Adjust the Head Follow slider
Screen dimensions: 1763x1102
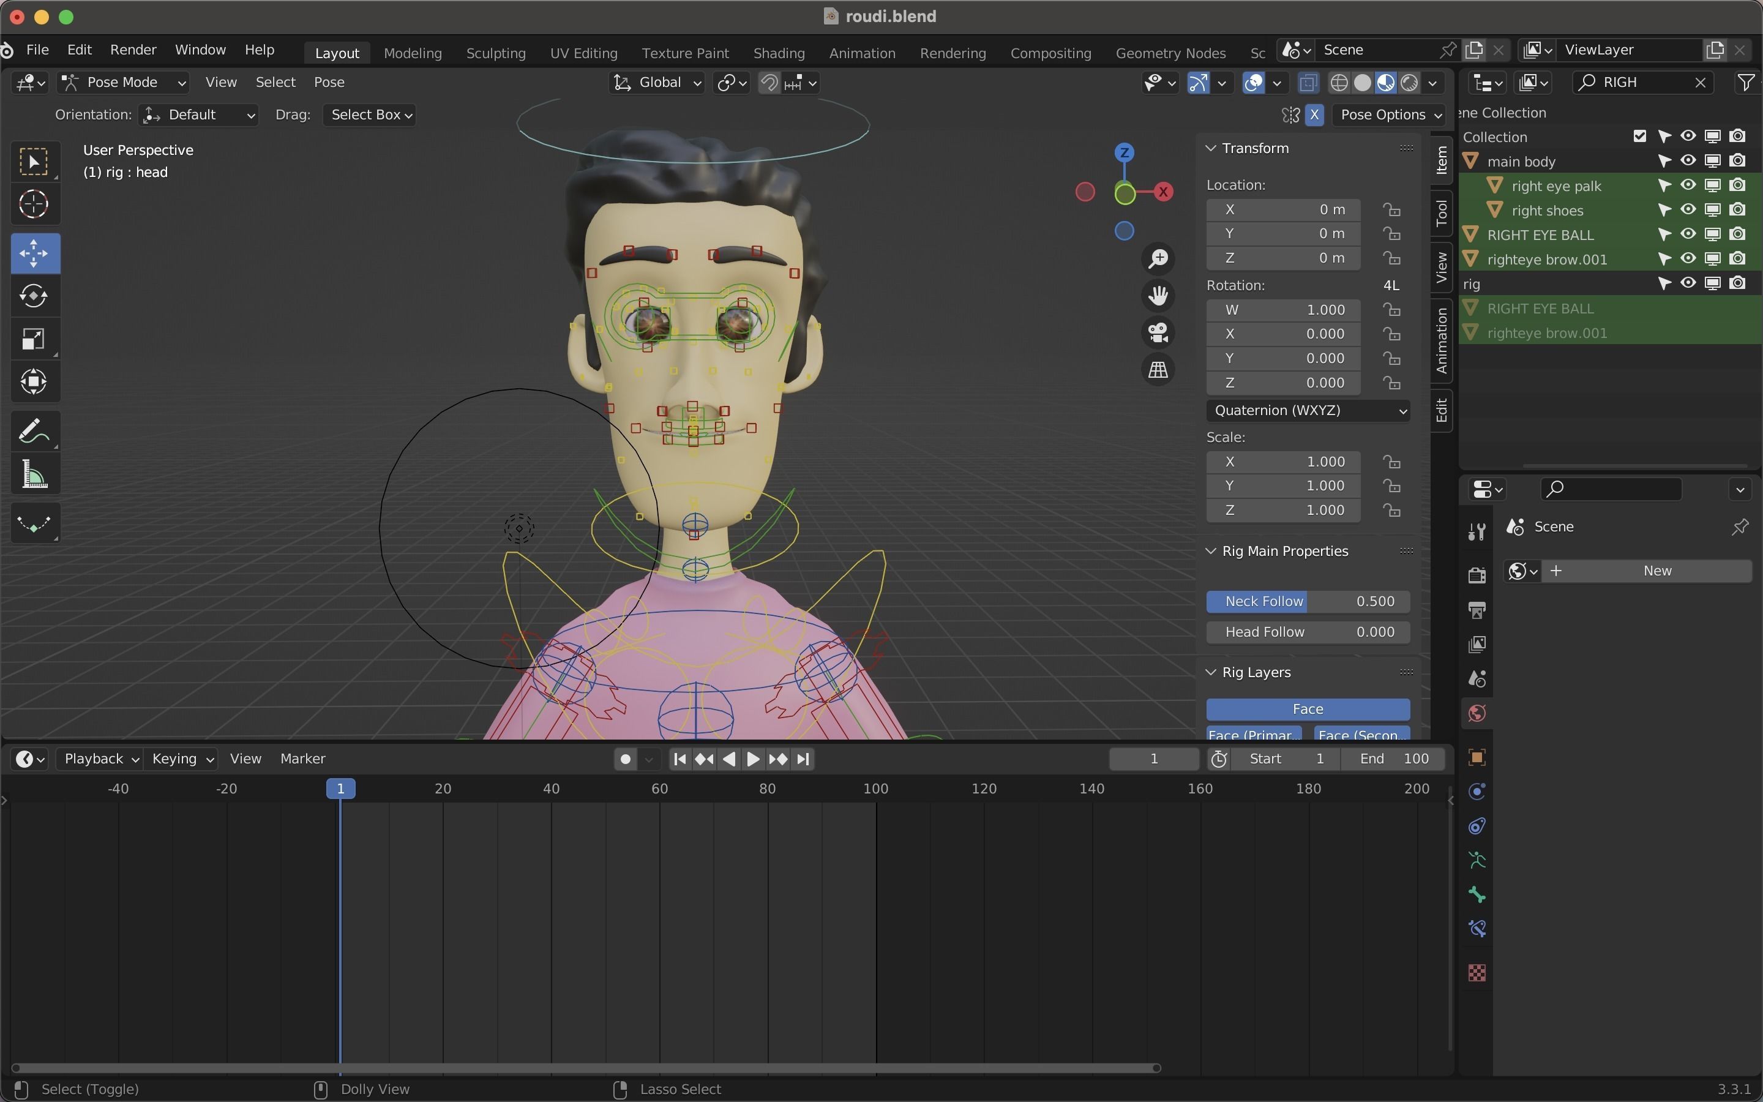[x=1308, y=632]
